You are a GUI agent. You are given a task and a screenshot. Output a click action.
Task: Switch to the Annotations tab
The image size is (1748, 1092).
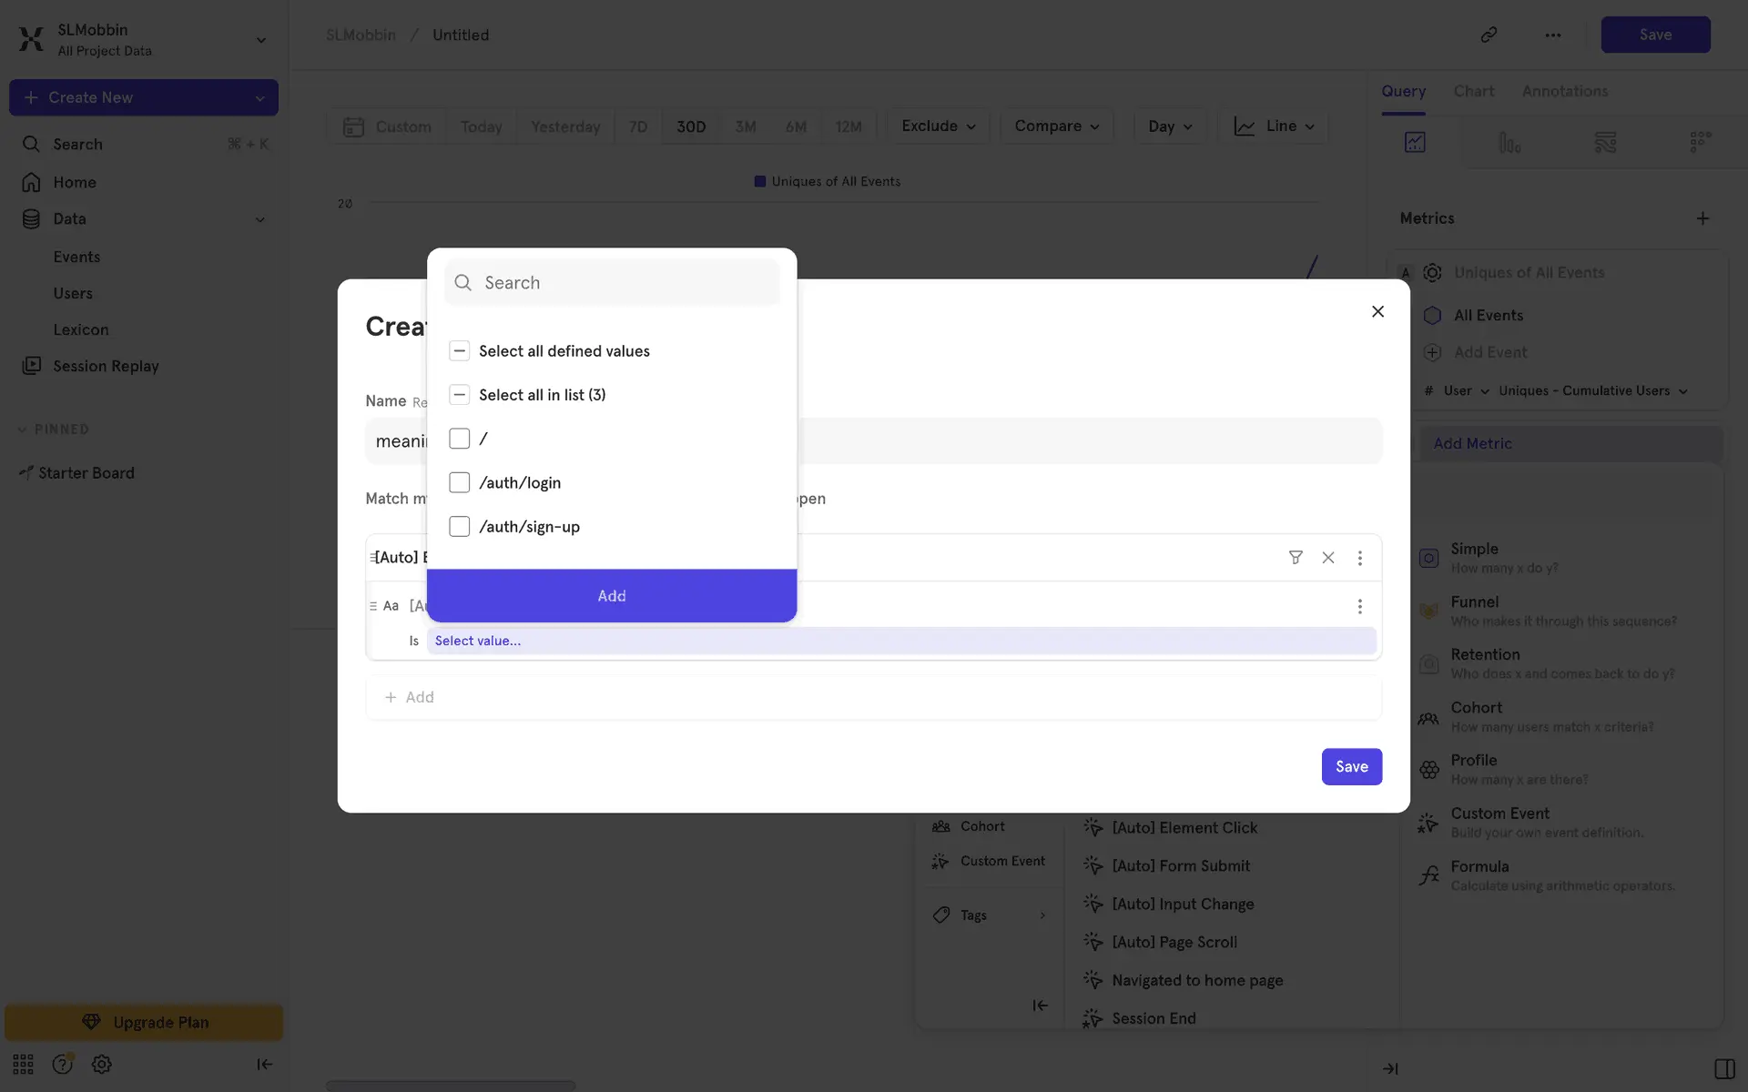coord(1564,91)
